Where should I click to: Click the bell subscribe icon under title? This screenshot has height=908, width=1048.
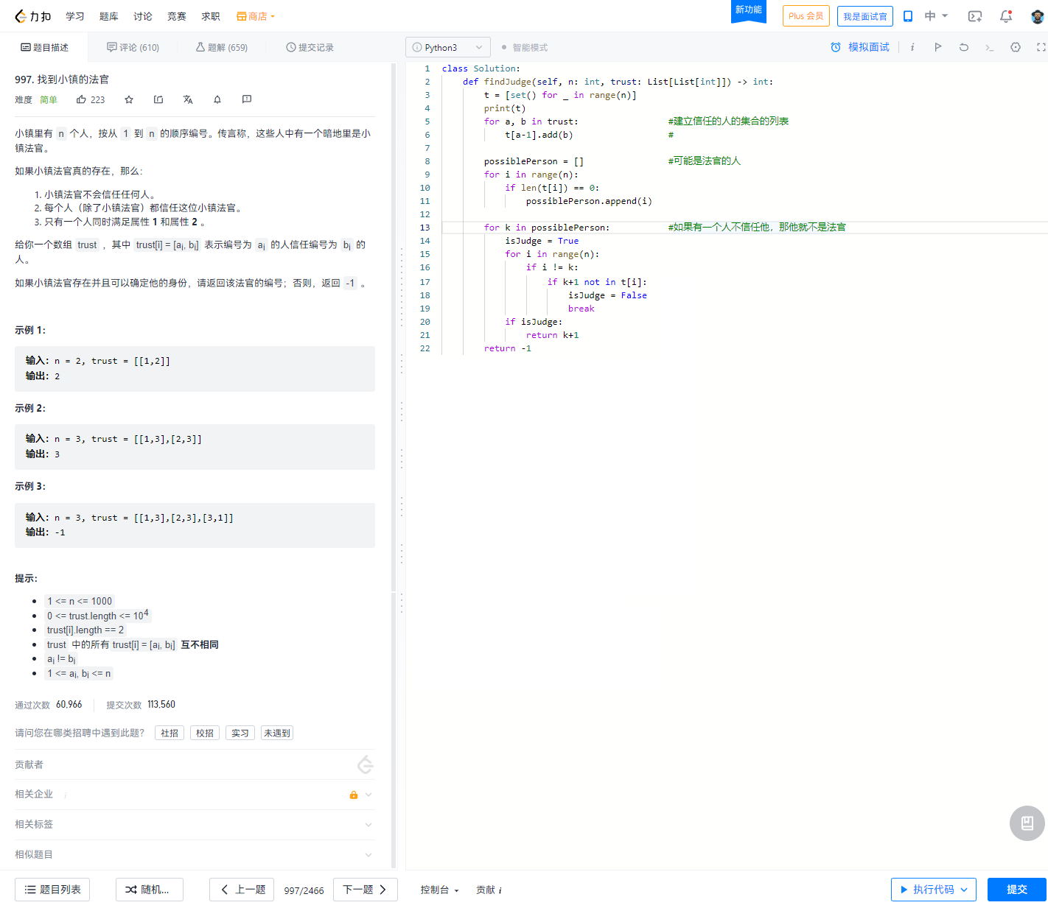[217, 99]
